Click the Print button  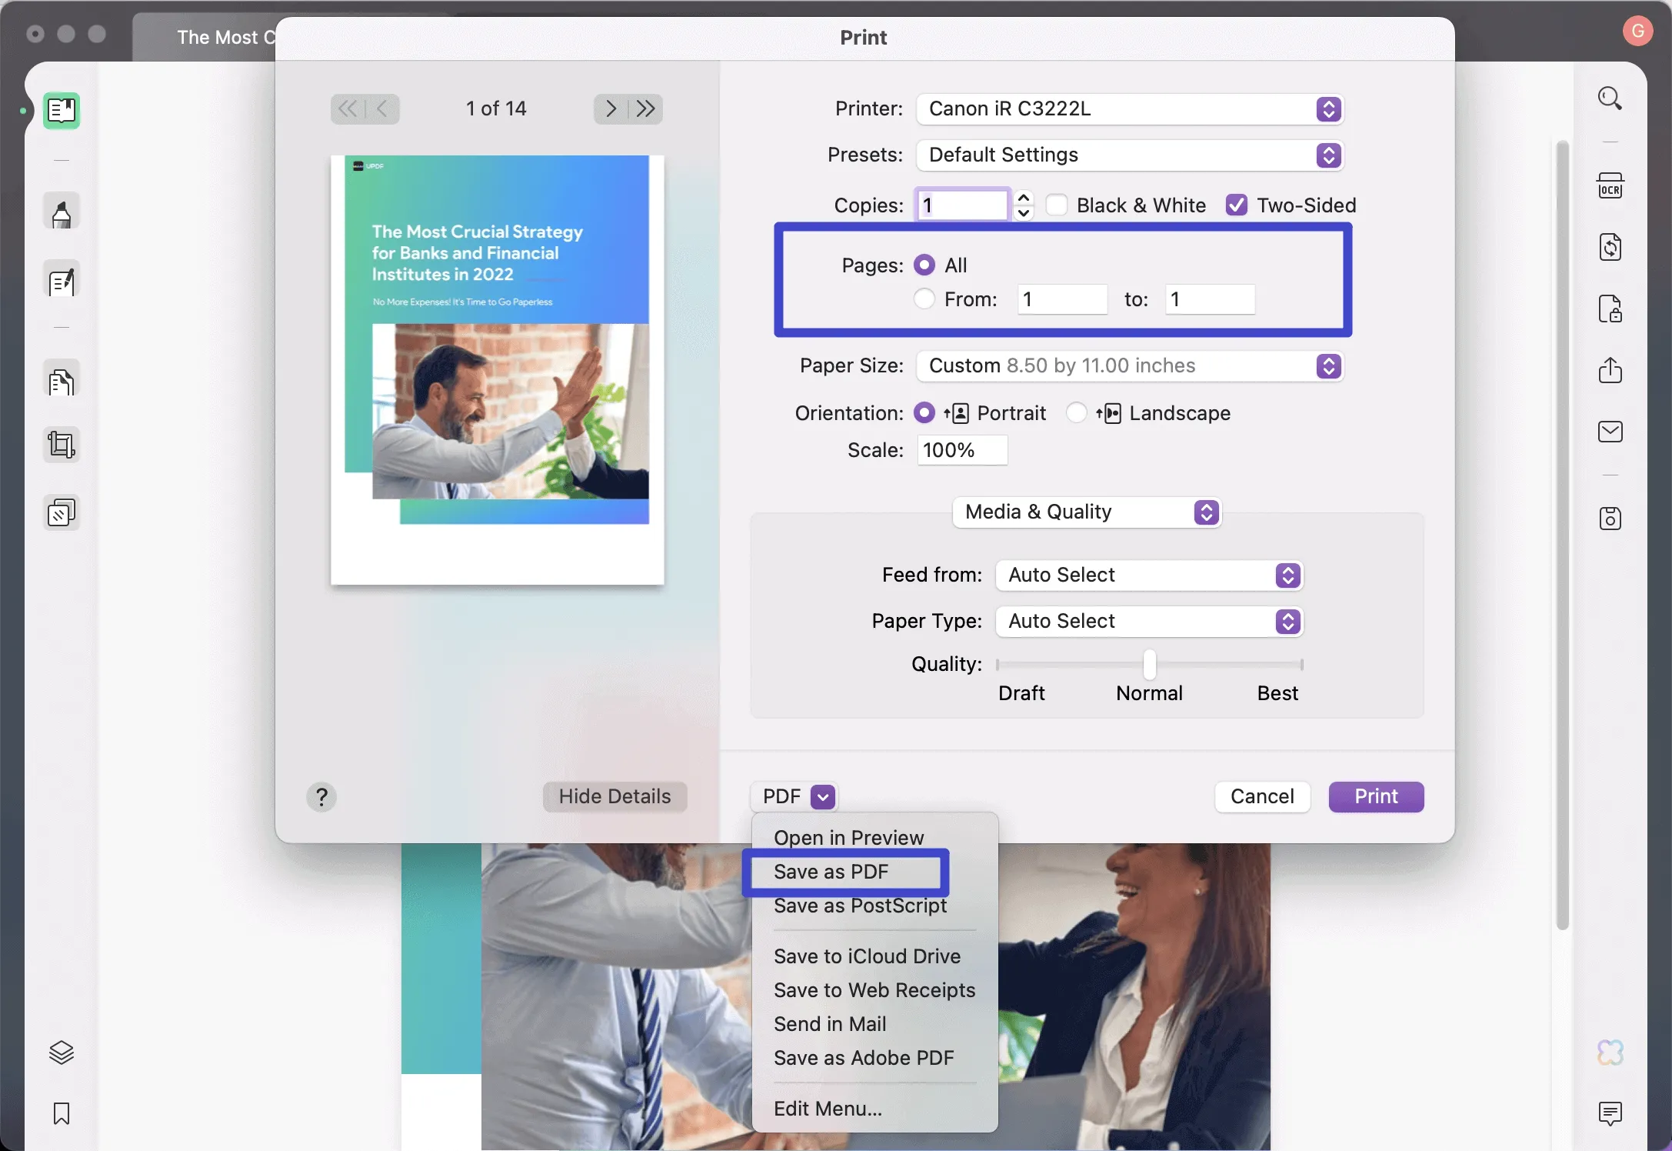tap(1374, 796)
